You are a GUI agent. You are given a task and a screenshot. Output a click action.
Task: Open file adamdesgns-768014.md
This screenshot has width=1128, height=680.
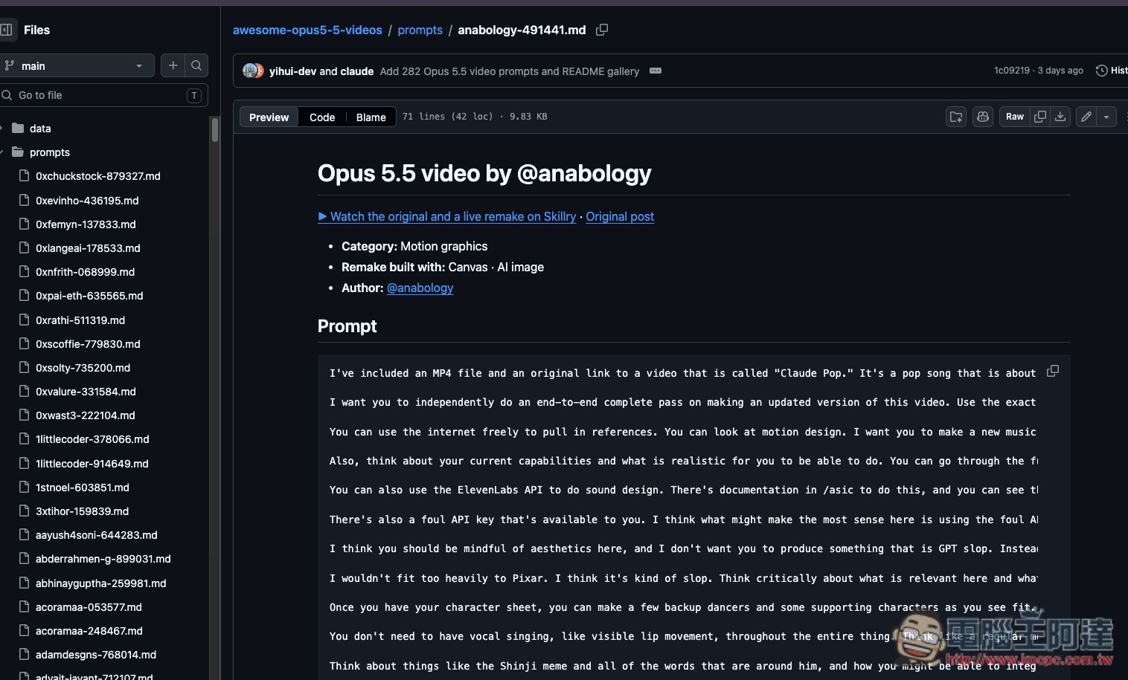point(96,655)
